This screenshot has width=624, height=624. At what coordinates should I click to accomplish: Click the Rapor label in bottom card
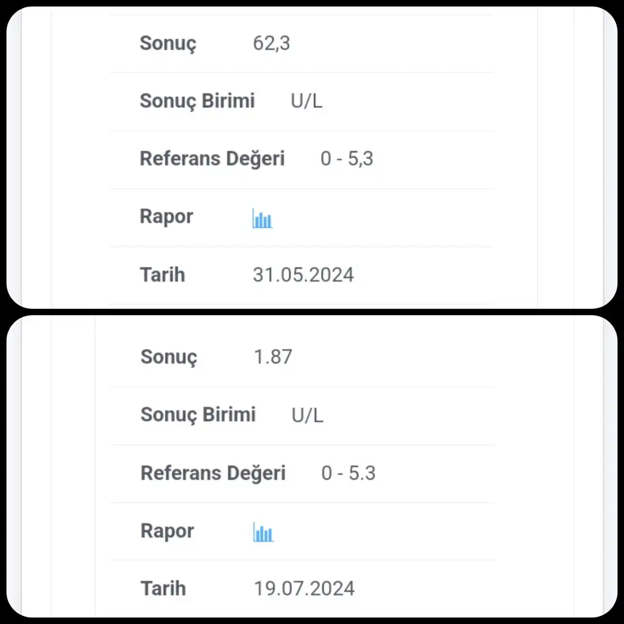167,531
